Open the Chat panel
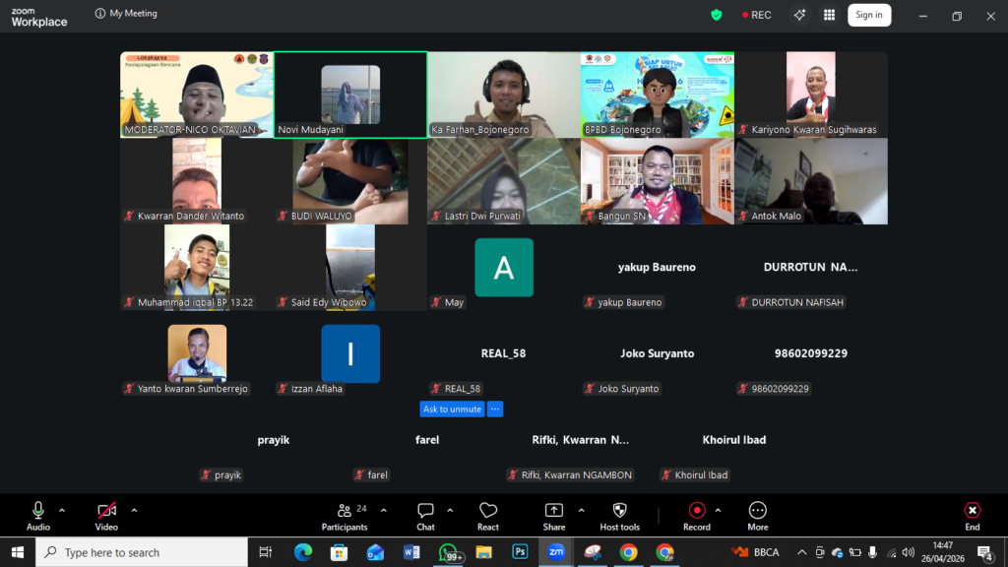The image size is (1008, 567). pos(425,515)
